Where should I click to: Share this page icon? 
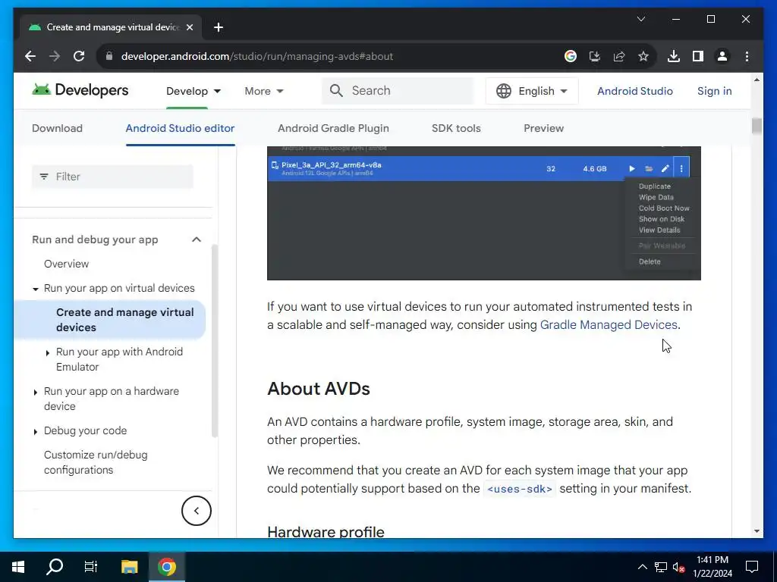point(619,56)
